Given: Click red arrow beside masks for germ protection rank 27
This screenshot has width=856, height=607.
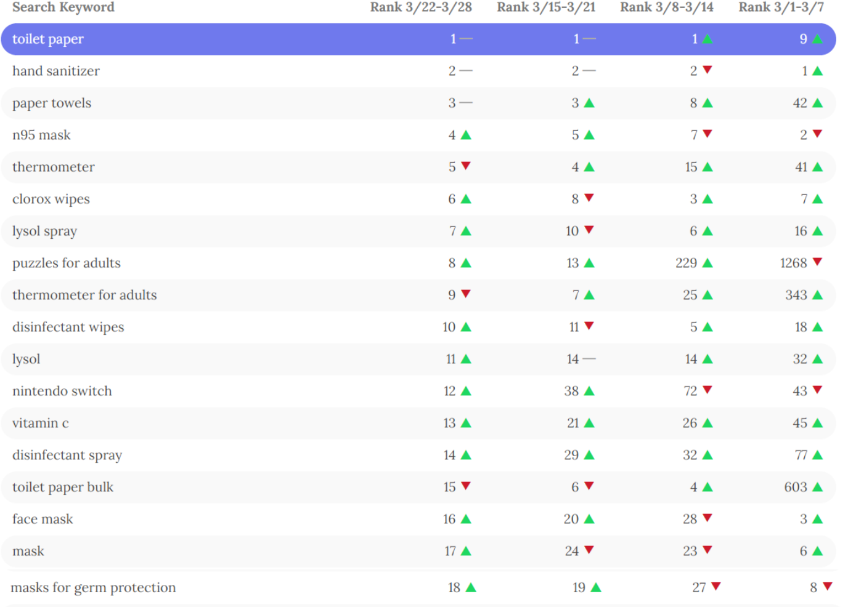Looking at the screenshot, I should [715, 586].
